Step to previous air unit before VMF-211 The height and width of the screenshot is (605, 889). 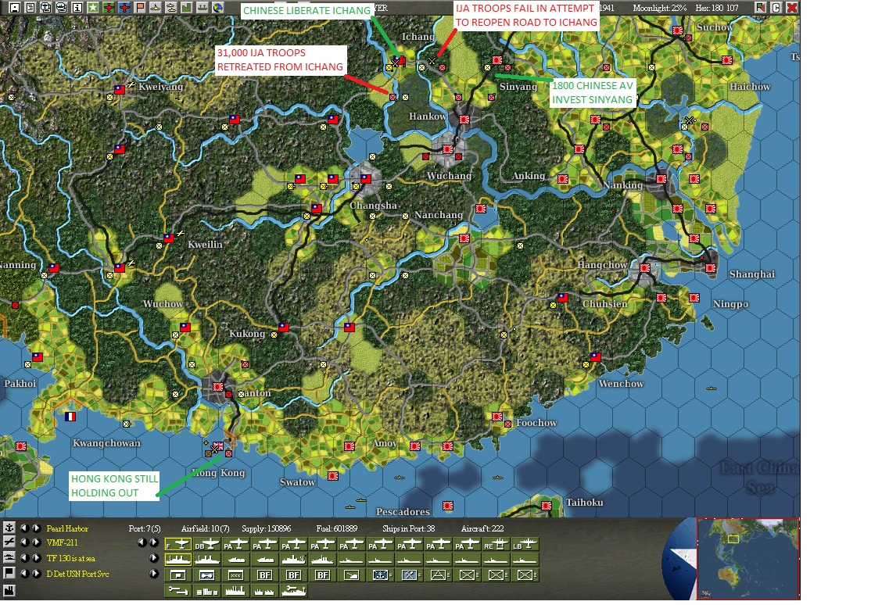[24, 542]
